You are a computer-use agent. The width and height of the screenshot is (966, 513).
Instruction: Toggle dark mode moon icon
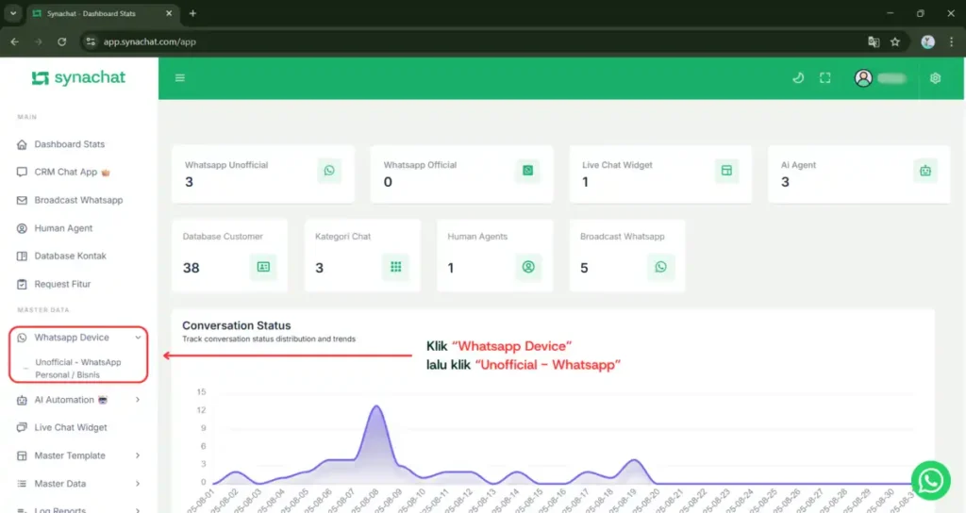[798, 77]
